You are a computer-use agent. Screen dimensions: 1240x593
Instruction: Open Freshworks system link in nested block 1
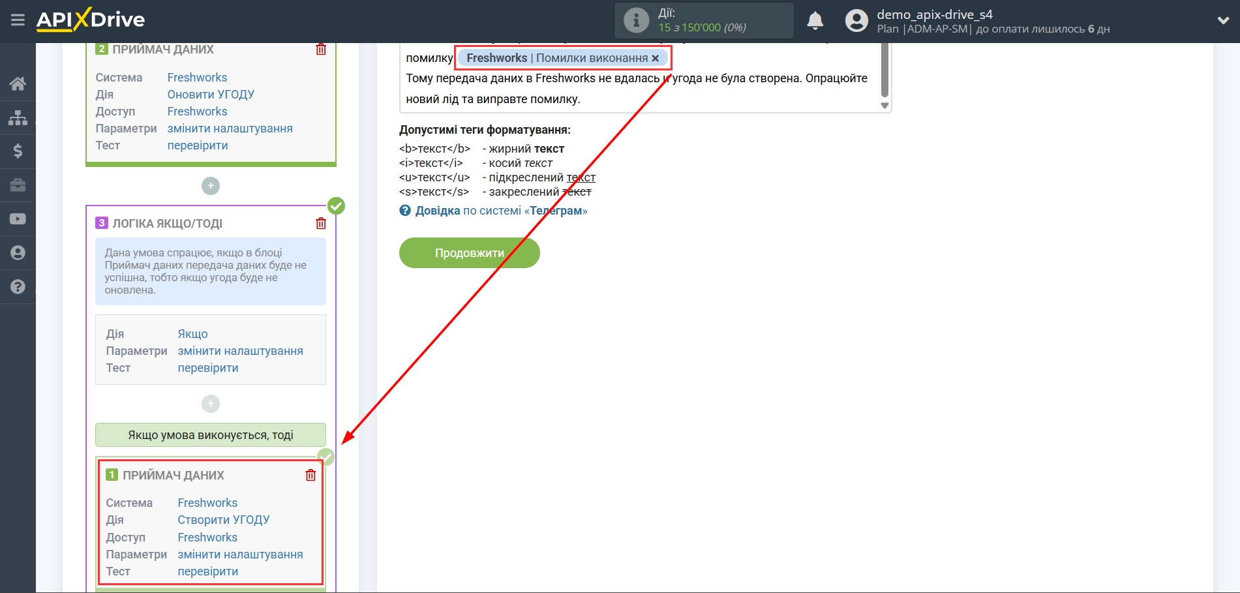coord(207,503)
